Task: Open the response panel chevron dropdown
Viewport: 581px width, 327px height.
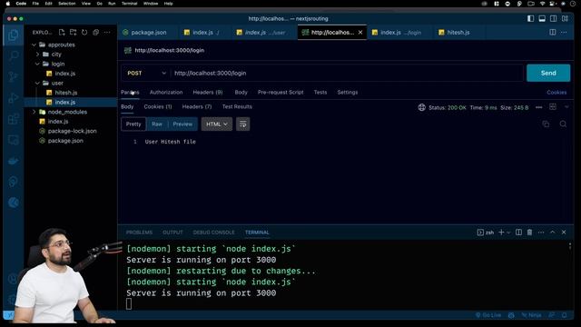Action: [566, 107]
